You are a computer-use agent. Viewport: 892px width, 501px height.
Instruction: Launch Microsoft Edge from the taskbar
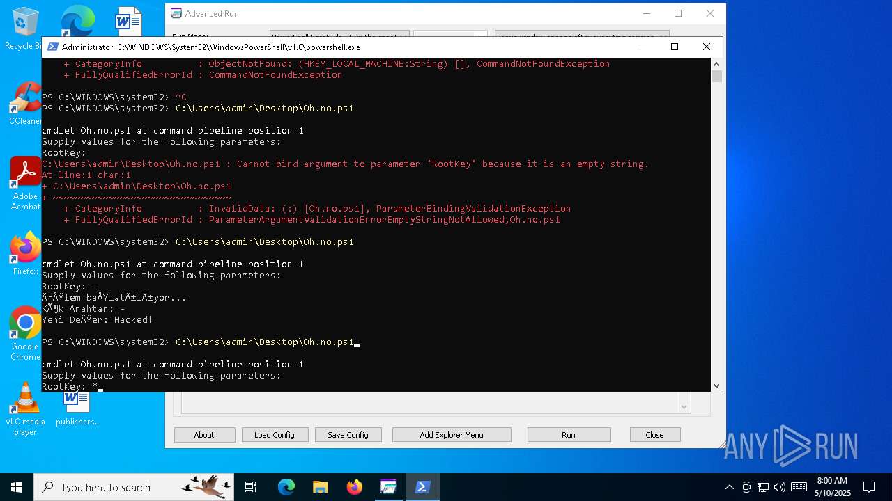[286, 487]
